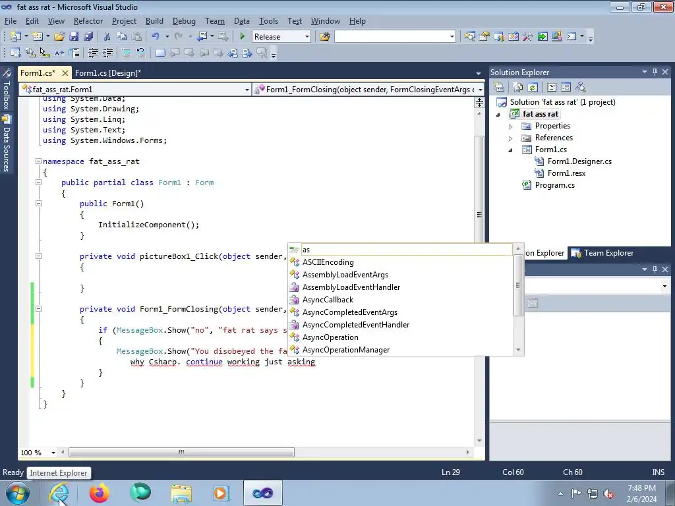Open the Refactor menu
The image size is (675, 506).
point(88,21)
